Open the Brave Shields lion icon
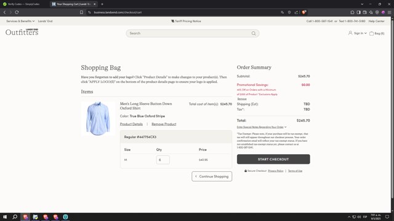 (304, 12)
